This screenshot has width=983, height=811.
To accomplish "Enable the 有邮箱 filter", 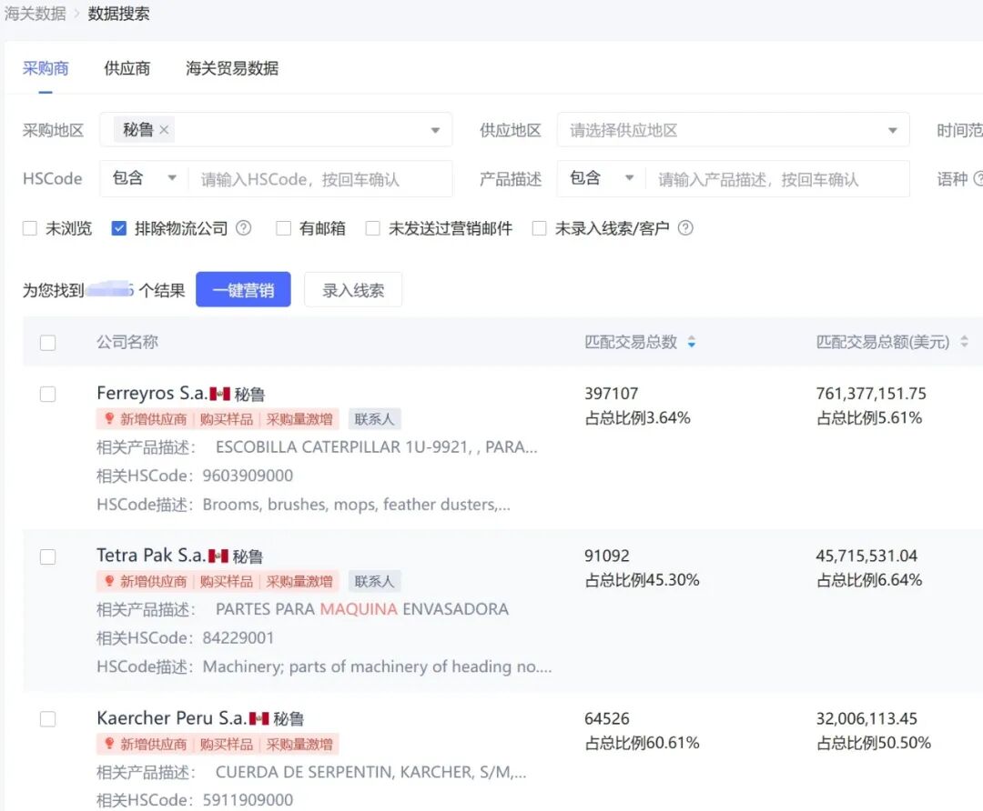I will [x=283, y=228].
